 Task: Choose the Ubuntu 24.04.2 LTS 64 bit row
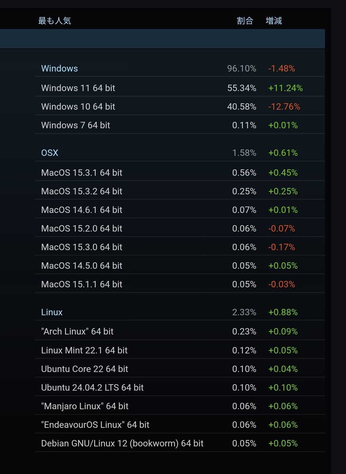[x=92, y=388]
